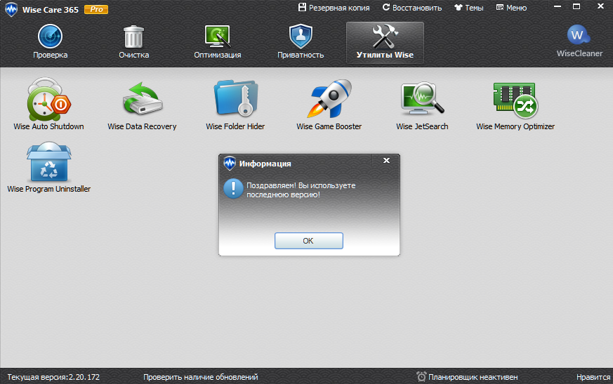Switch to the Очистка tab
The image size is (613, 384).
click(133, 42)
